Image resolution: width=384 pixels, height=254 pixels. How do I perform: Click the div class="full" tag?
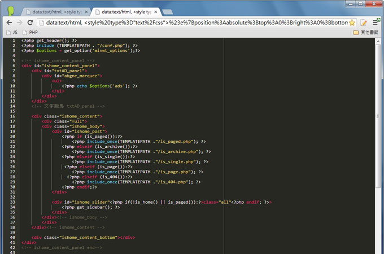(64, 121)
